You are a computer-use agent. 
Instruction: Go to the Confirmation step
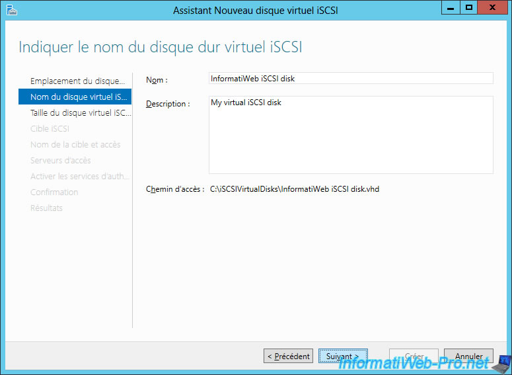pos(54,192)
